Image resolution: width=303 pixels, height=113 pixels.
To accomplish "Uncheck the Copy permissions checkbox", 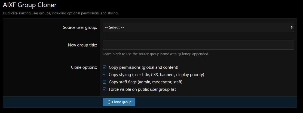I will pyautogui.click(x=104, y=67).
